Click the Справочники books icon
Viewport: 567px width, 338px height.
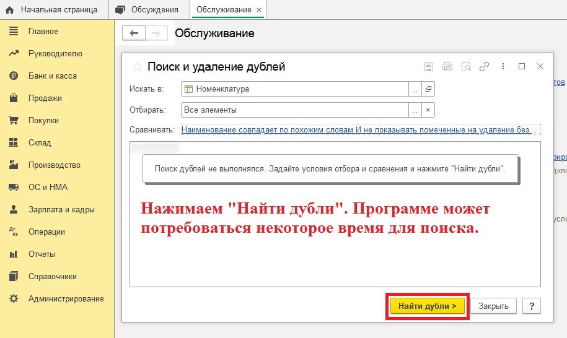(x=14, y=276)
